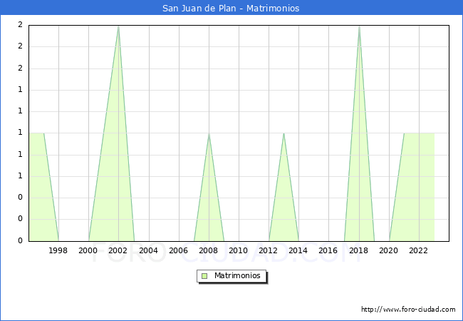Click the 2020 x-axis label

pos(389,250)
